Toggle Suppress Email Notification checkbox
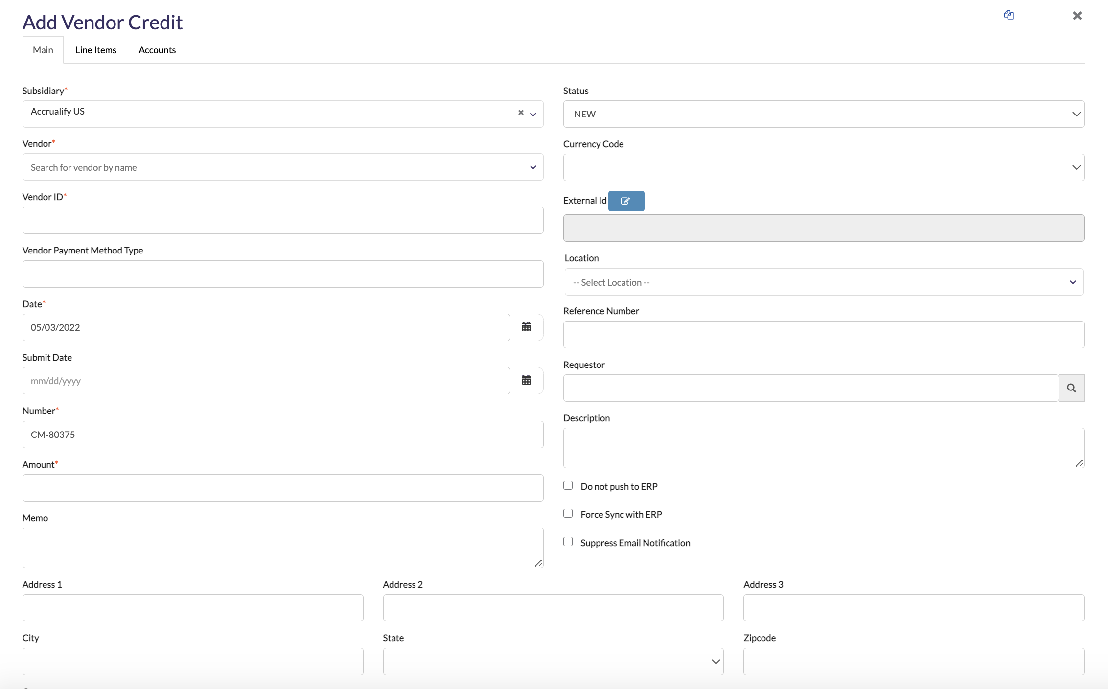 568,542
